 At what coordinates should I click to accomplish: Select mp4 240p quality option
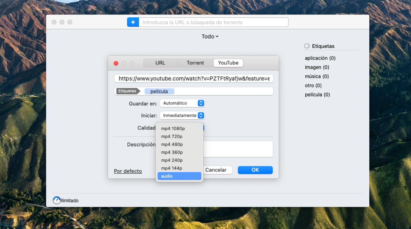coord(179,160)
